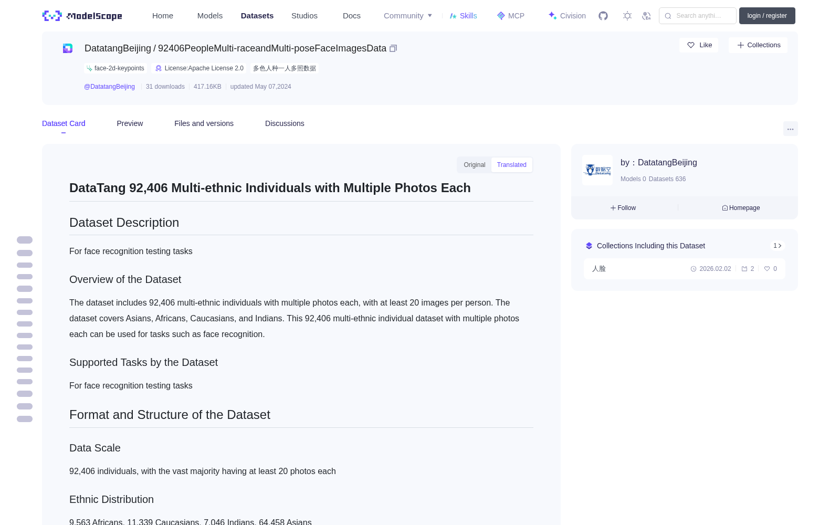Expand collections list via the 1 chevron
Screen dimensions: 840x525
pos(778,246)
